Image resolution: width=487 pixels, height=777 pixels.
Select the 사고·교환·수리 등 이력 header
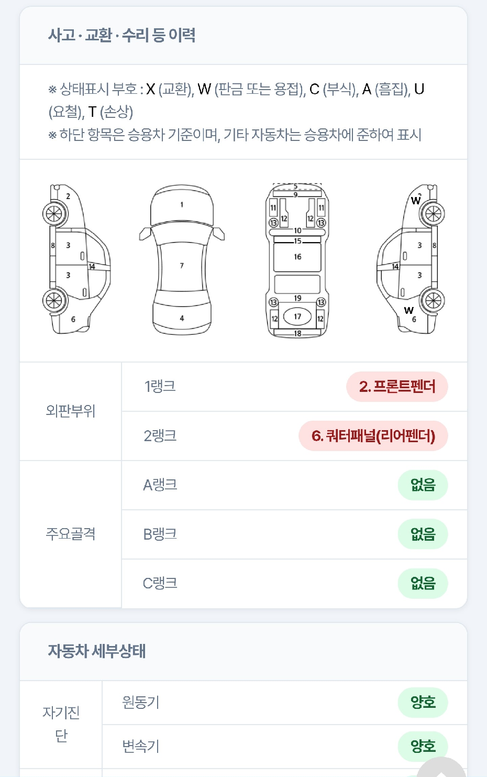121,35
